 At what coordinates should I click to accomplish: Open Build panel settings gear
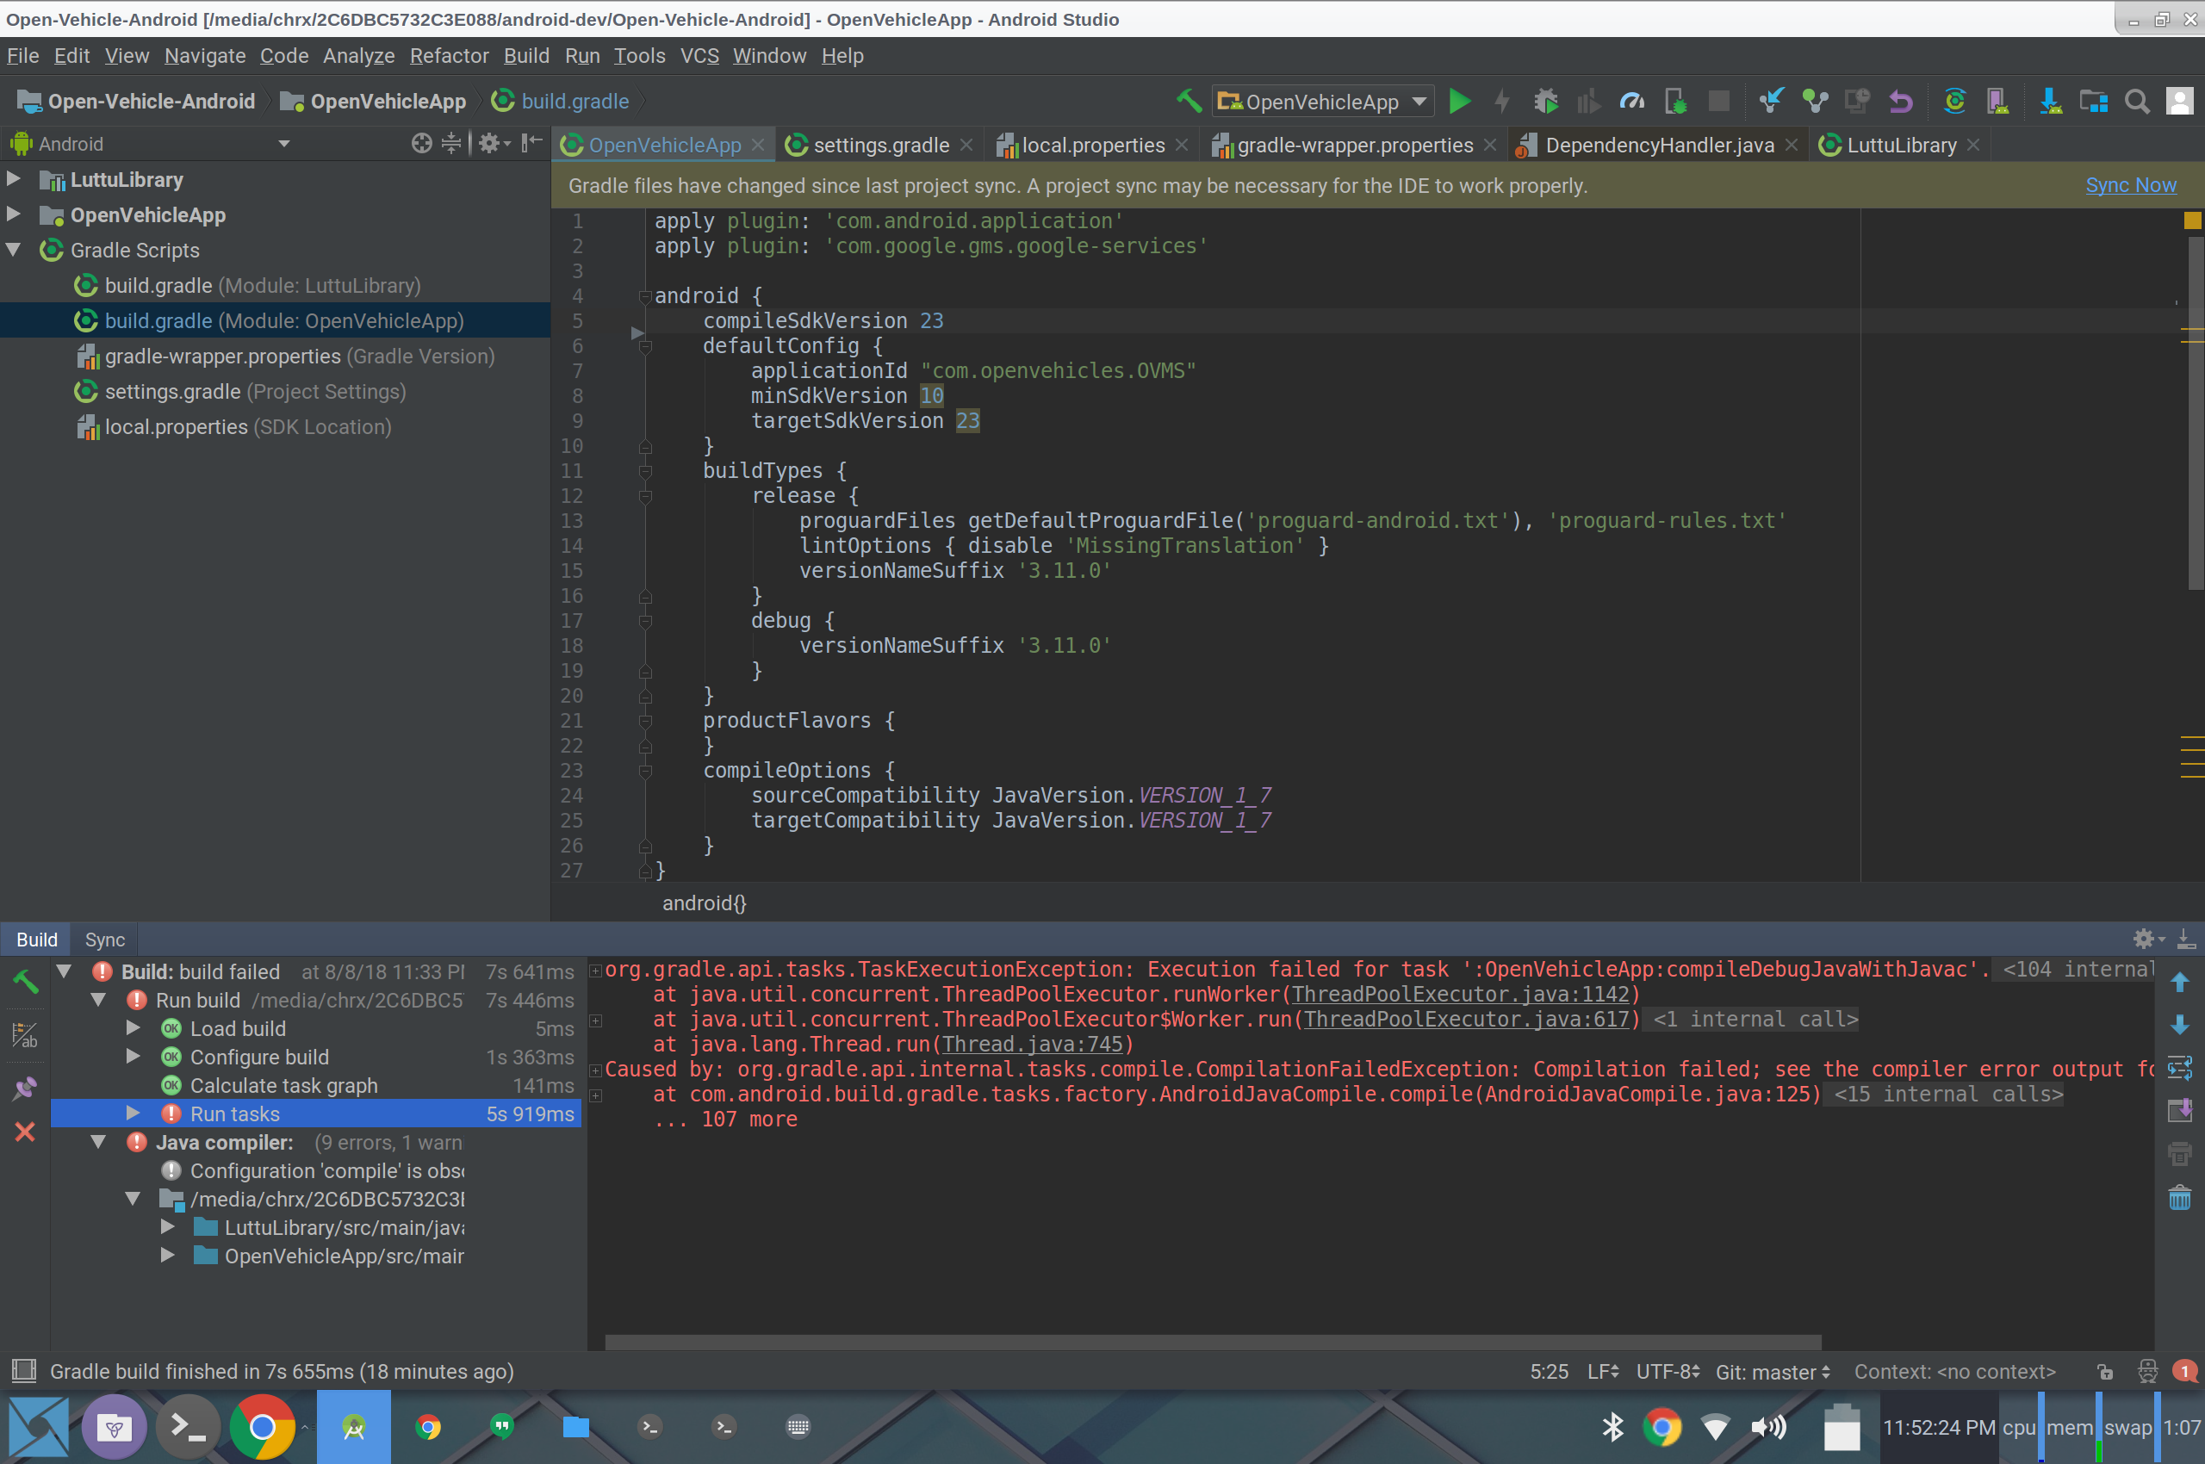tap(2145, 939)
